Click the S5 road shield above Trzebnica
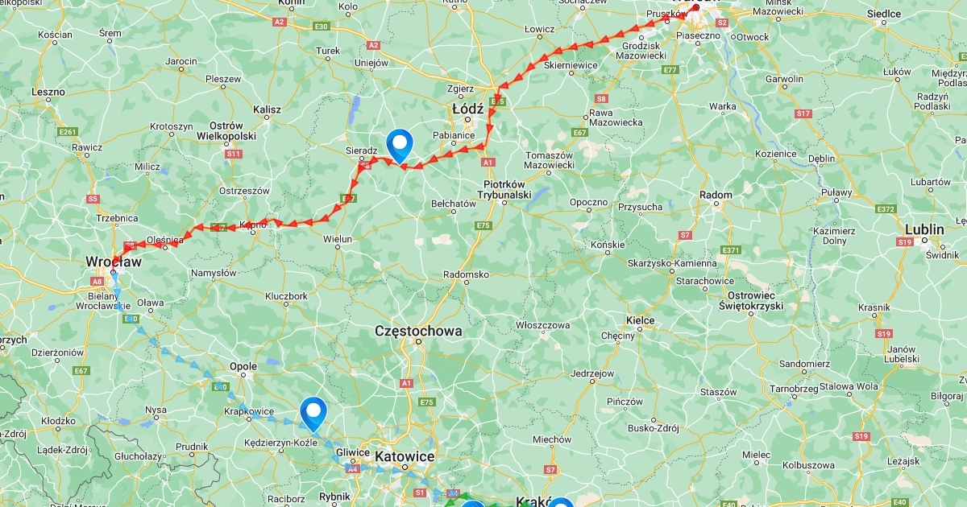Screen dimensions: 967x507 pyautogui.click(x=93, y=198)
